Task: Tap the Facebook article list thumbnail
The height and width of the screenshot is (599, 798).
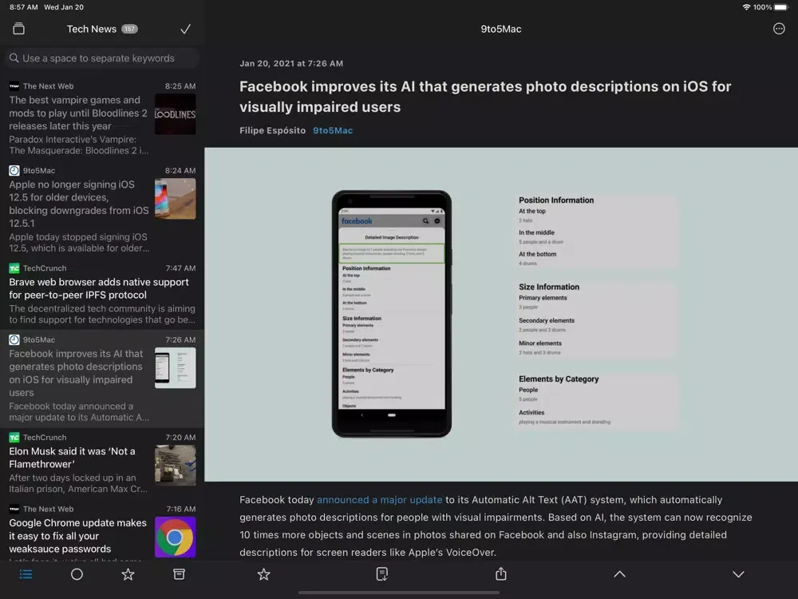Action: tap(175, 367)
